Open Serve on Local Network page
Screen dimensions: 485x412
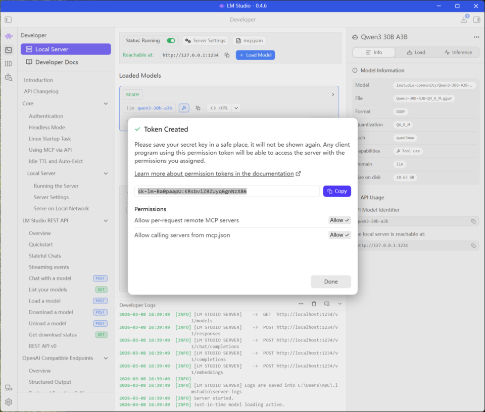coord(61,208)
